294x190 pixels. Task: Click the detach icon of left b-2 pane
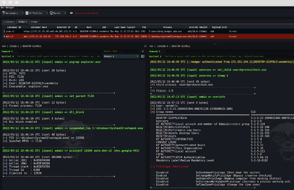point(145,46)
